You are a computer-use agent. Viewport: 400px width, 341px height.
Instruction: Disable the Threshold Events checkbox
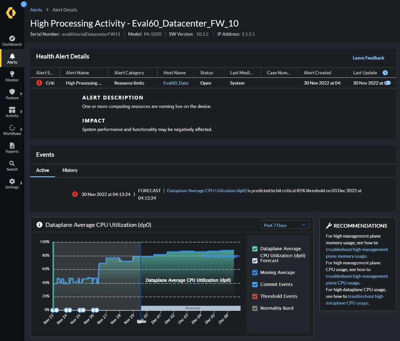pyautogui.click(x=255, y=297)
